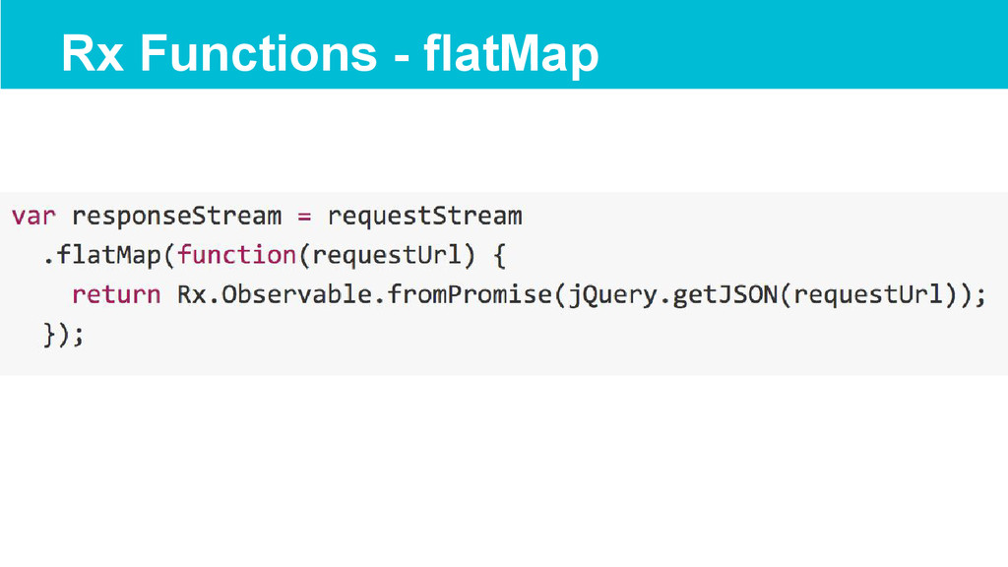1008x567 pixels.
Task: Click the semicolon ending the return line
Action: pyautogui.click(x=980, y=297)
